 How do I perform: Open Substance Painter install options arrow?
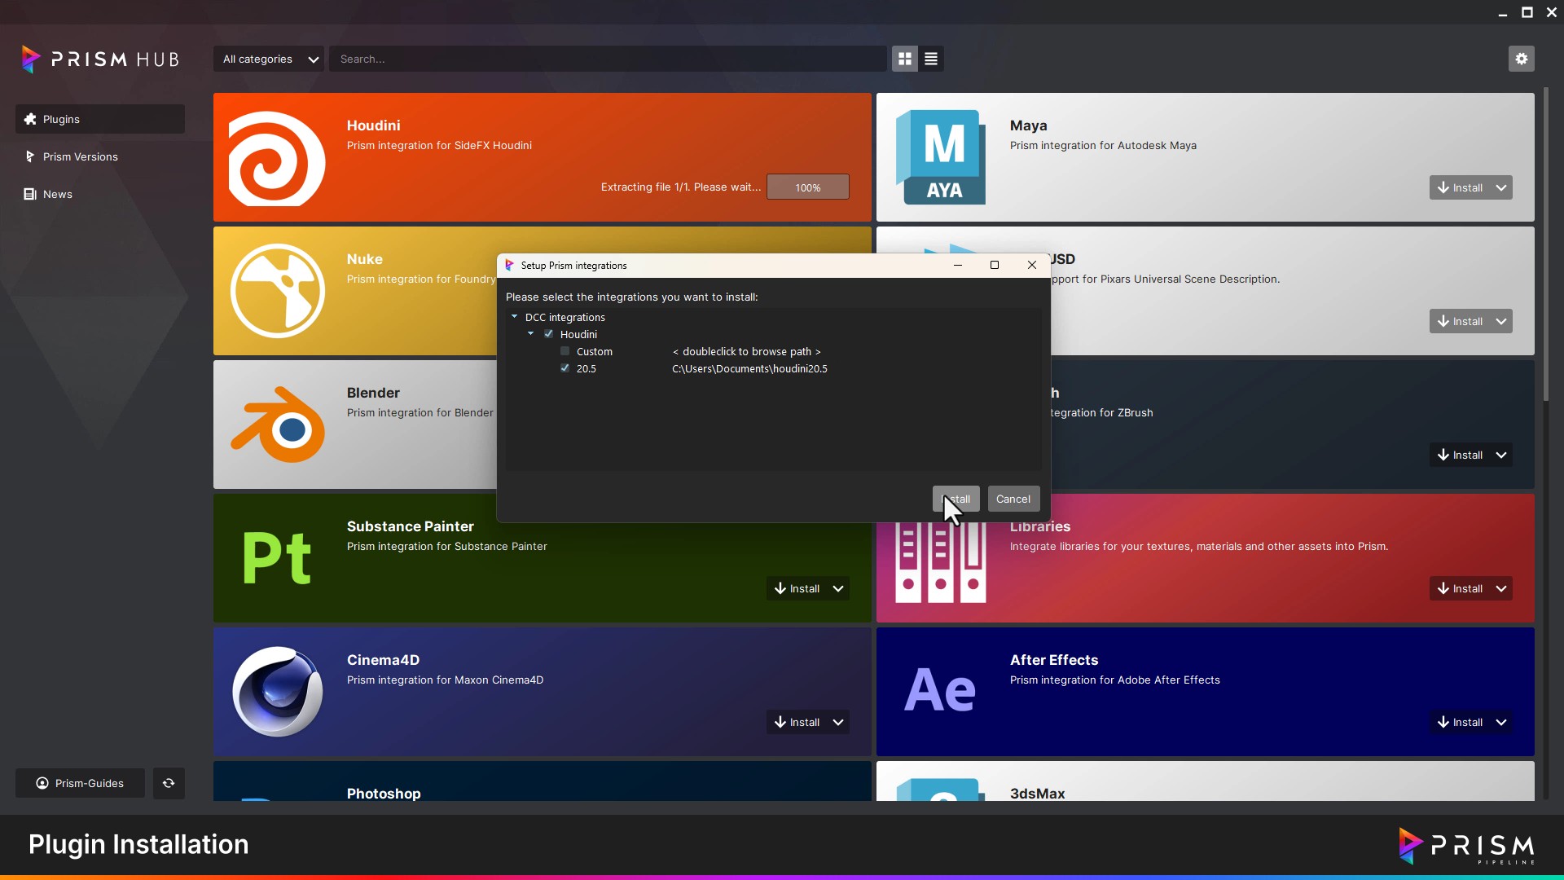click(x=838, y=588)
